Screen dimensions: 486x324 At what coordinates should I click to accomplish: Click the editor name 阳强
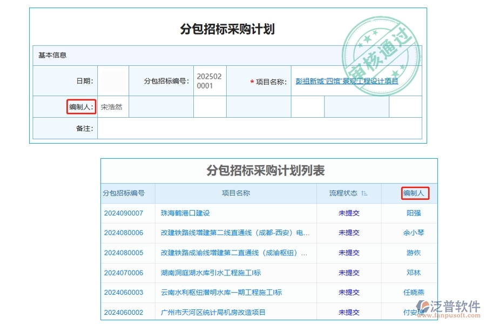click(414, 213)
